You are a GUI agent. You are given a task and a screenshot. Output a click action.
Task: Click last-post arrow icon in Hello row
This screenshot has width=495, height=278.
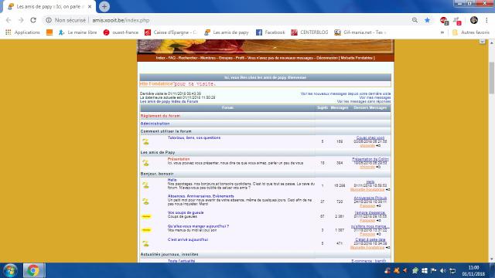point(387,190)
